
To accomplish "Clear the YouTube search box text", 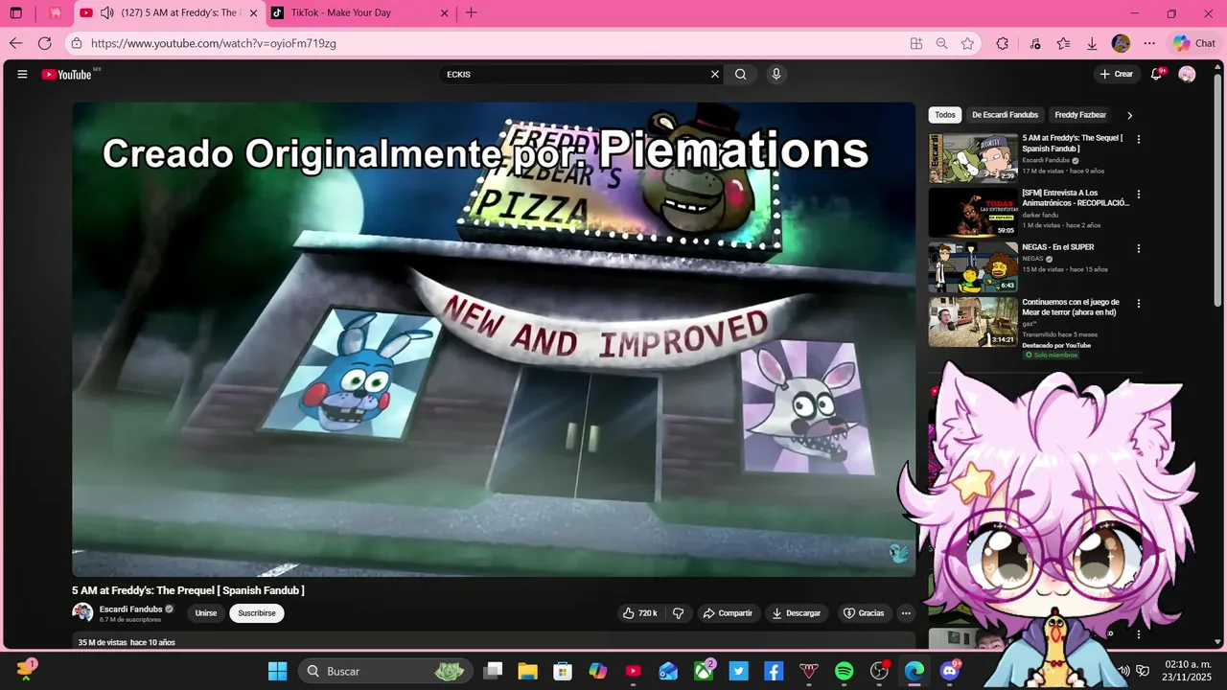I will click(714, 74).
